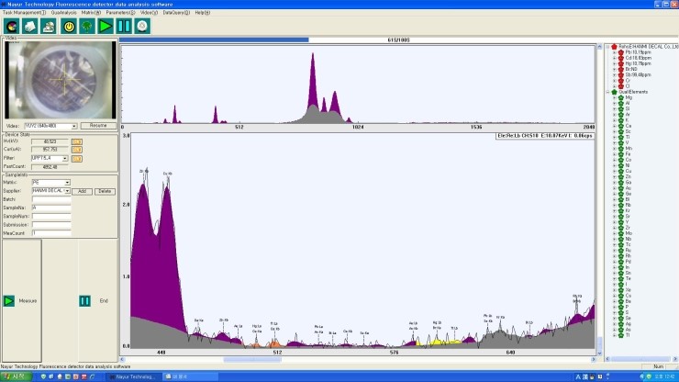Open the Parameters menu

pyautogui.click(x=119, y=13)
